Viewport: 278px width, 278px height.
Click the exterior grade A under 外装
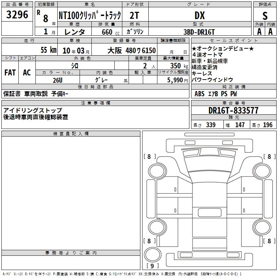[x=259, y=31]
